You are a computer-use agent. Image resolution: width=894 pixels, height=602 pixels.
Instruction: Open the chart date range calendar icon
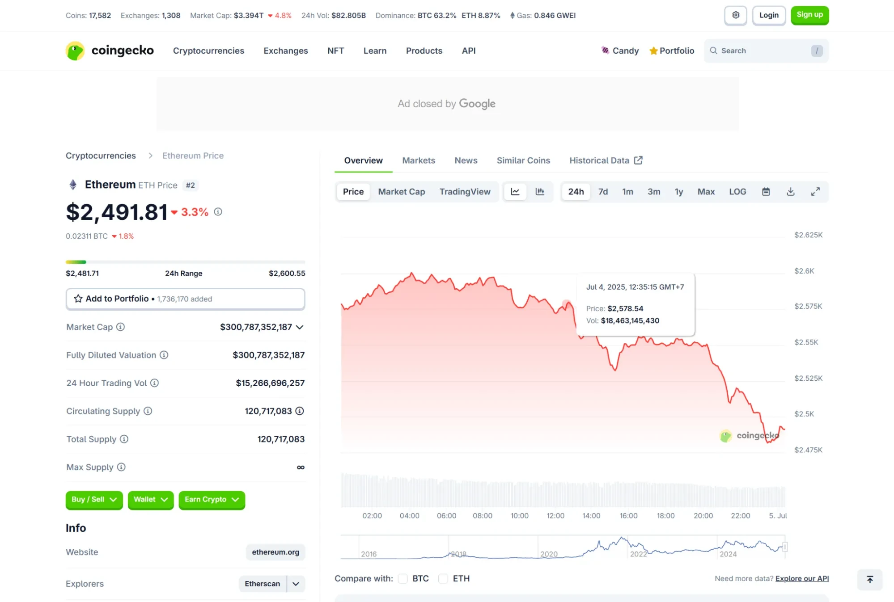(x=766, y=192)
